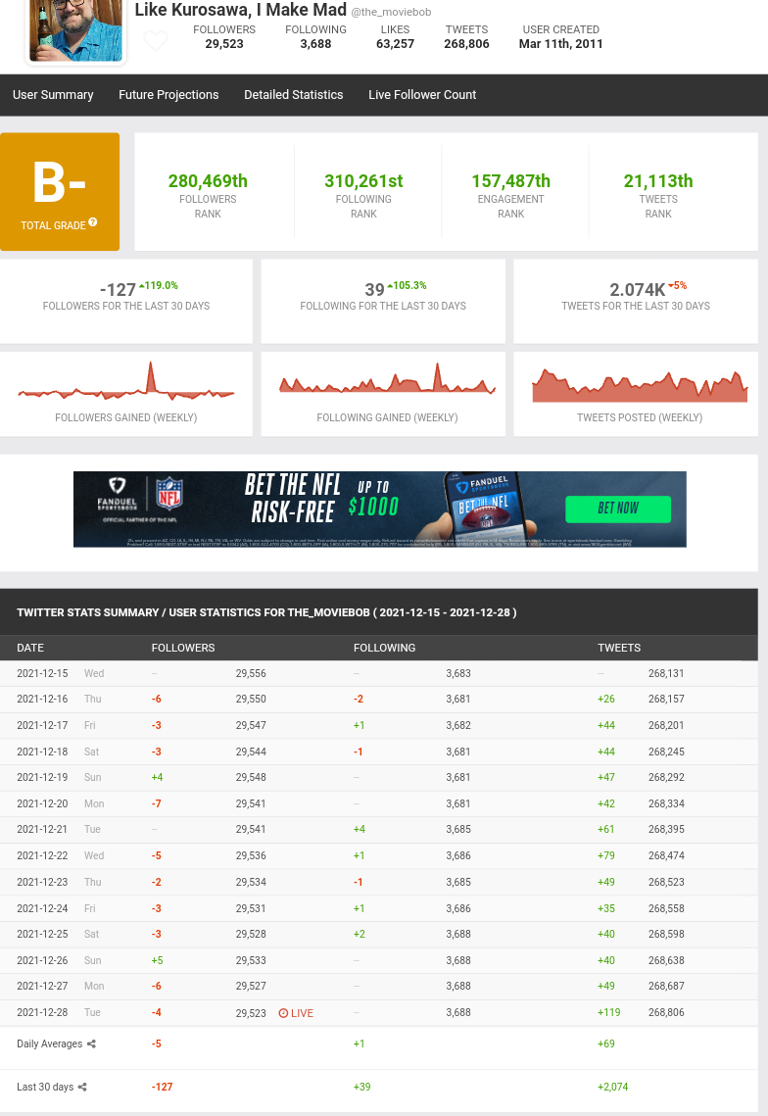Image resolution: width=768 pixels, height=1116 pixels.
Task: Open the FanDuel NFL banner ad
Action: coord(379,509)
